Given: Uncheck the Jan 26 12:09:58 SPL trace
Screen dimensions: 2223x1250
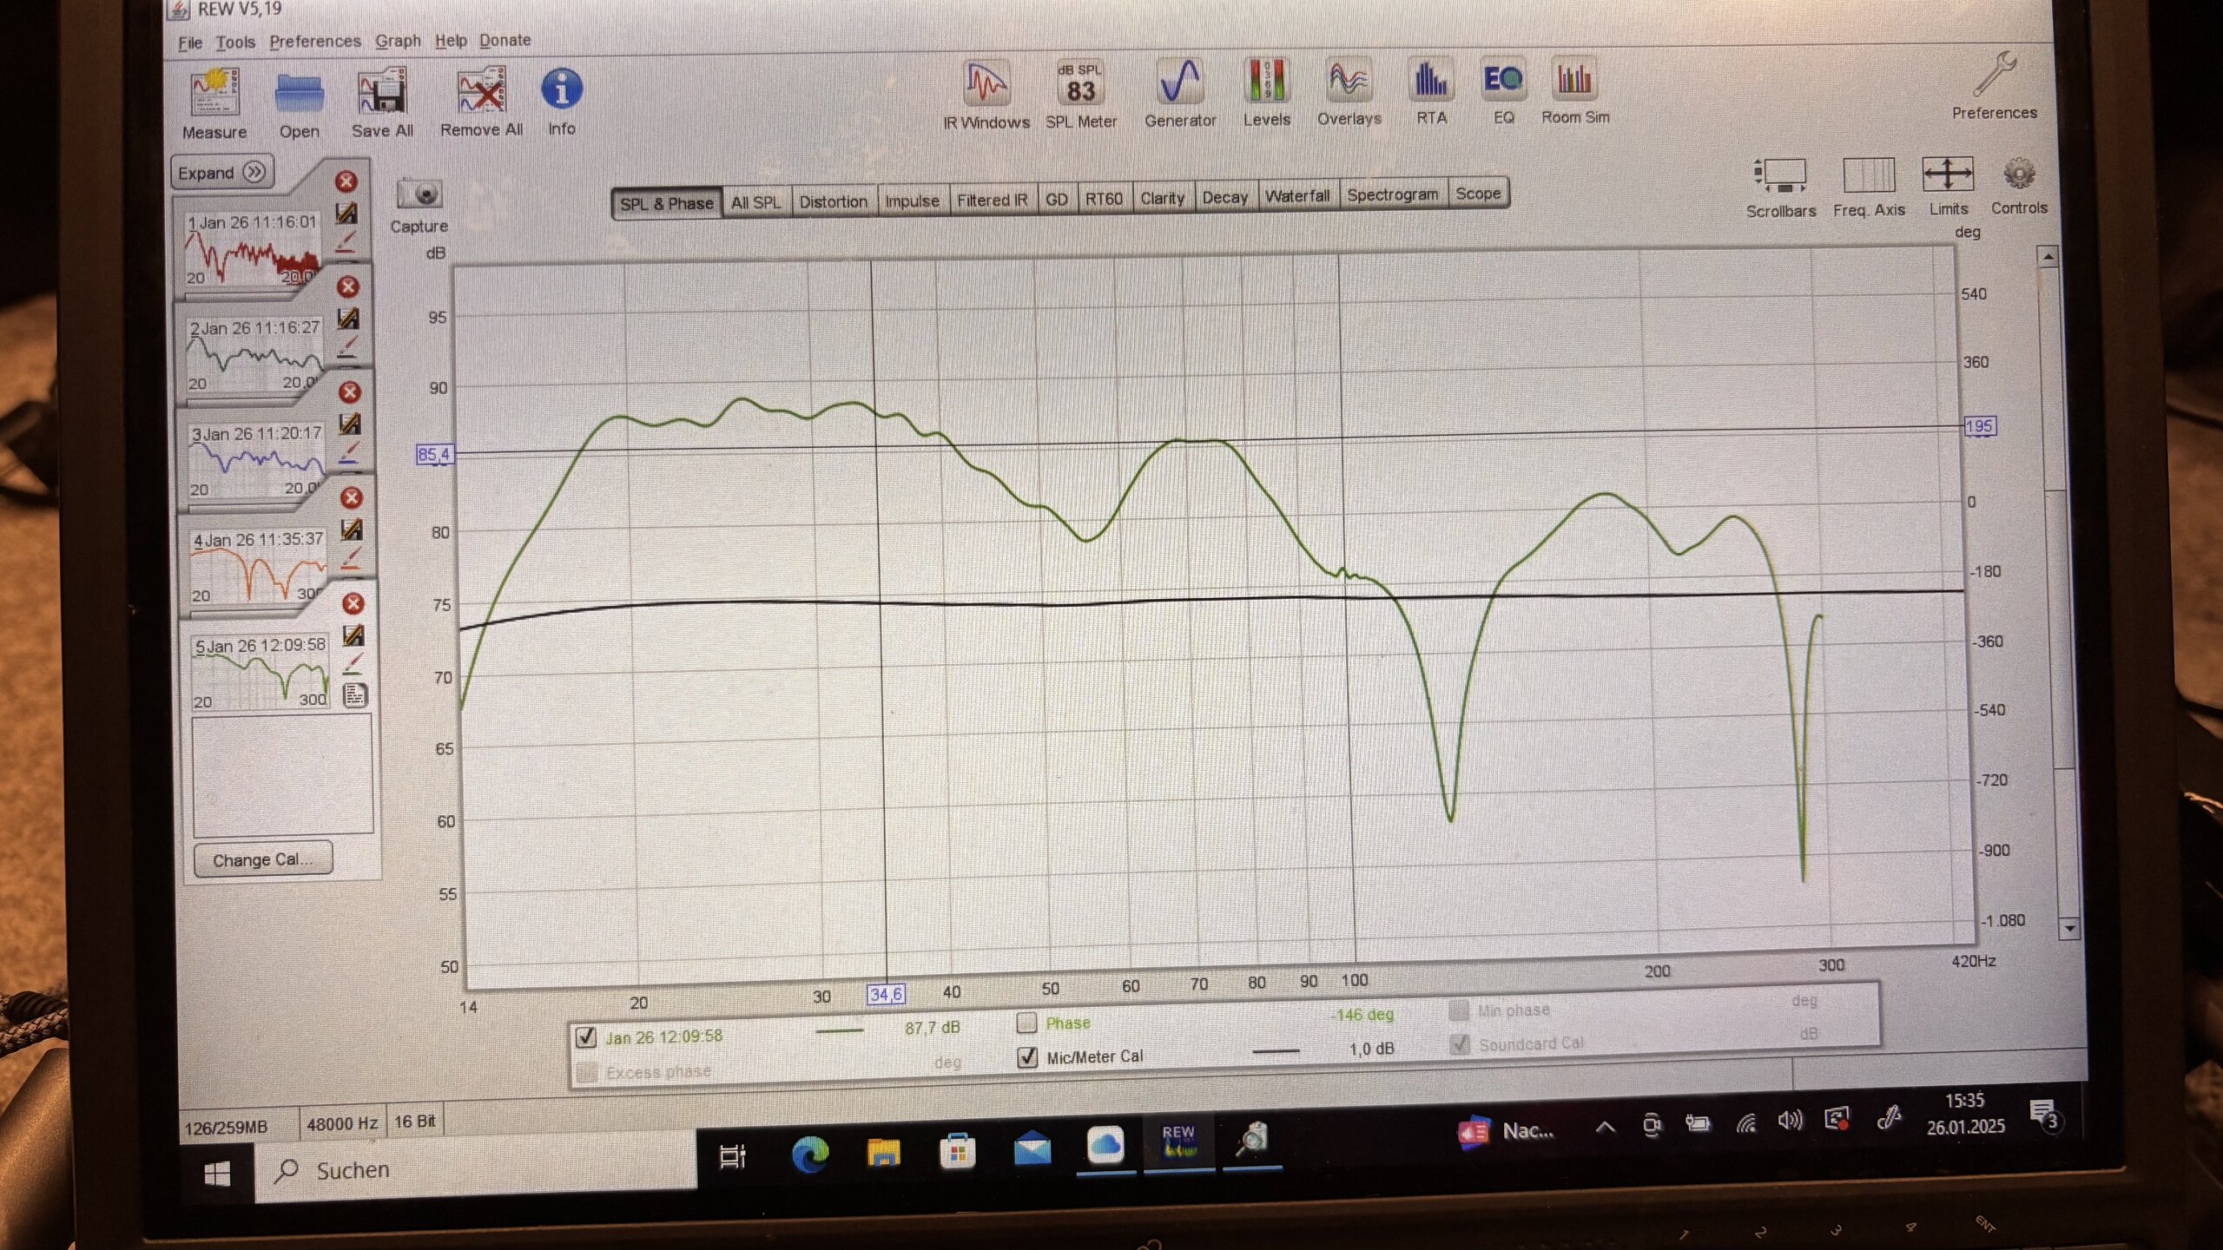Looking at the screenshot, I should (x=586, y=1036).
